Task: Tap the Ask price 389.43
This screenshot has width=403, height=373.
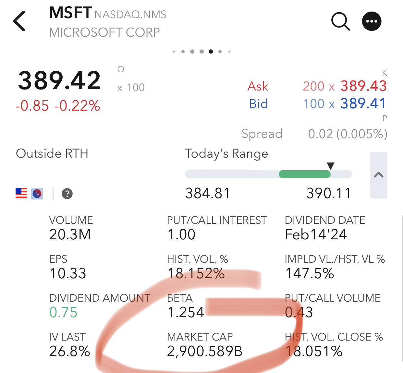Action: [x=363, y=86]
